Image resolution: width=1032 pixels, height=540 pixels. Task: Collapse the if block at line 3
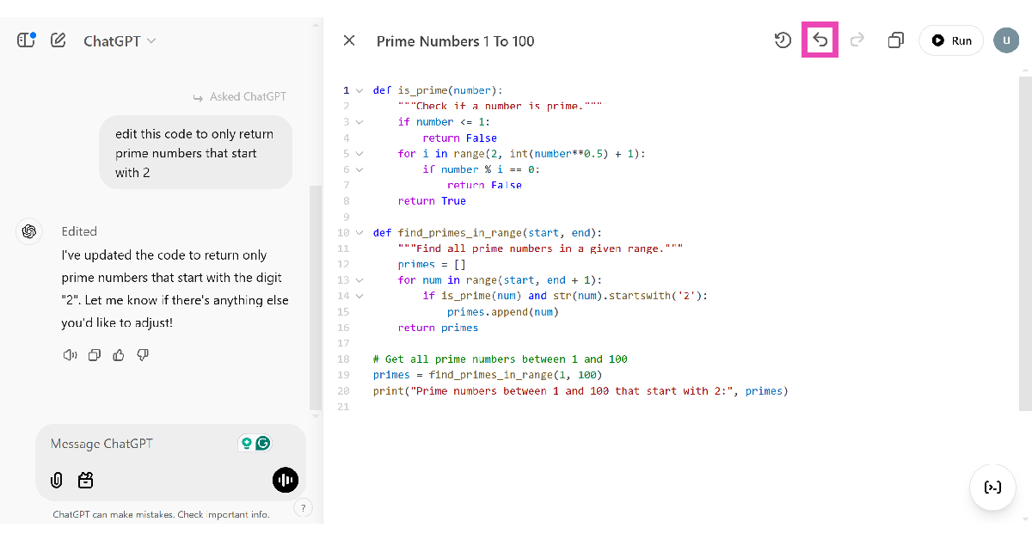pyautogui.click(x=359, y=122)
